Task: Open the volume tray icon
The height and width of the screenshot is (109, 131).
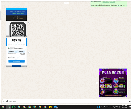Action: point(117,107)
